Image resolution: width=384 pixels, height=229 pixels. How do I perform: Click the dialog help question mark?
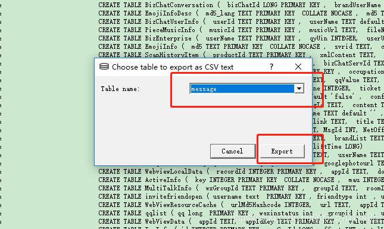pos(271,67)
